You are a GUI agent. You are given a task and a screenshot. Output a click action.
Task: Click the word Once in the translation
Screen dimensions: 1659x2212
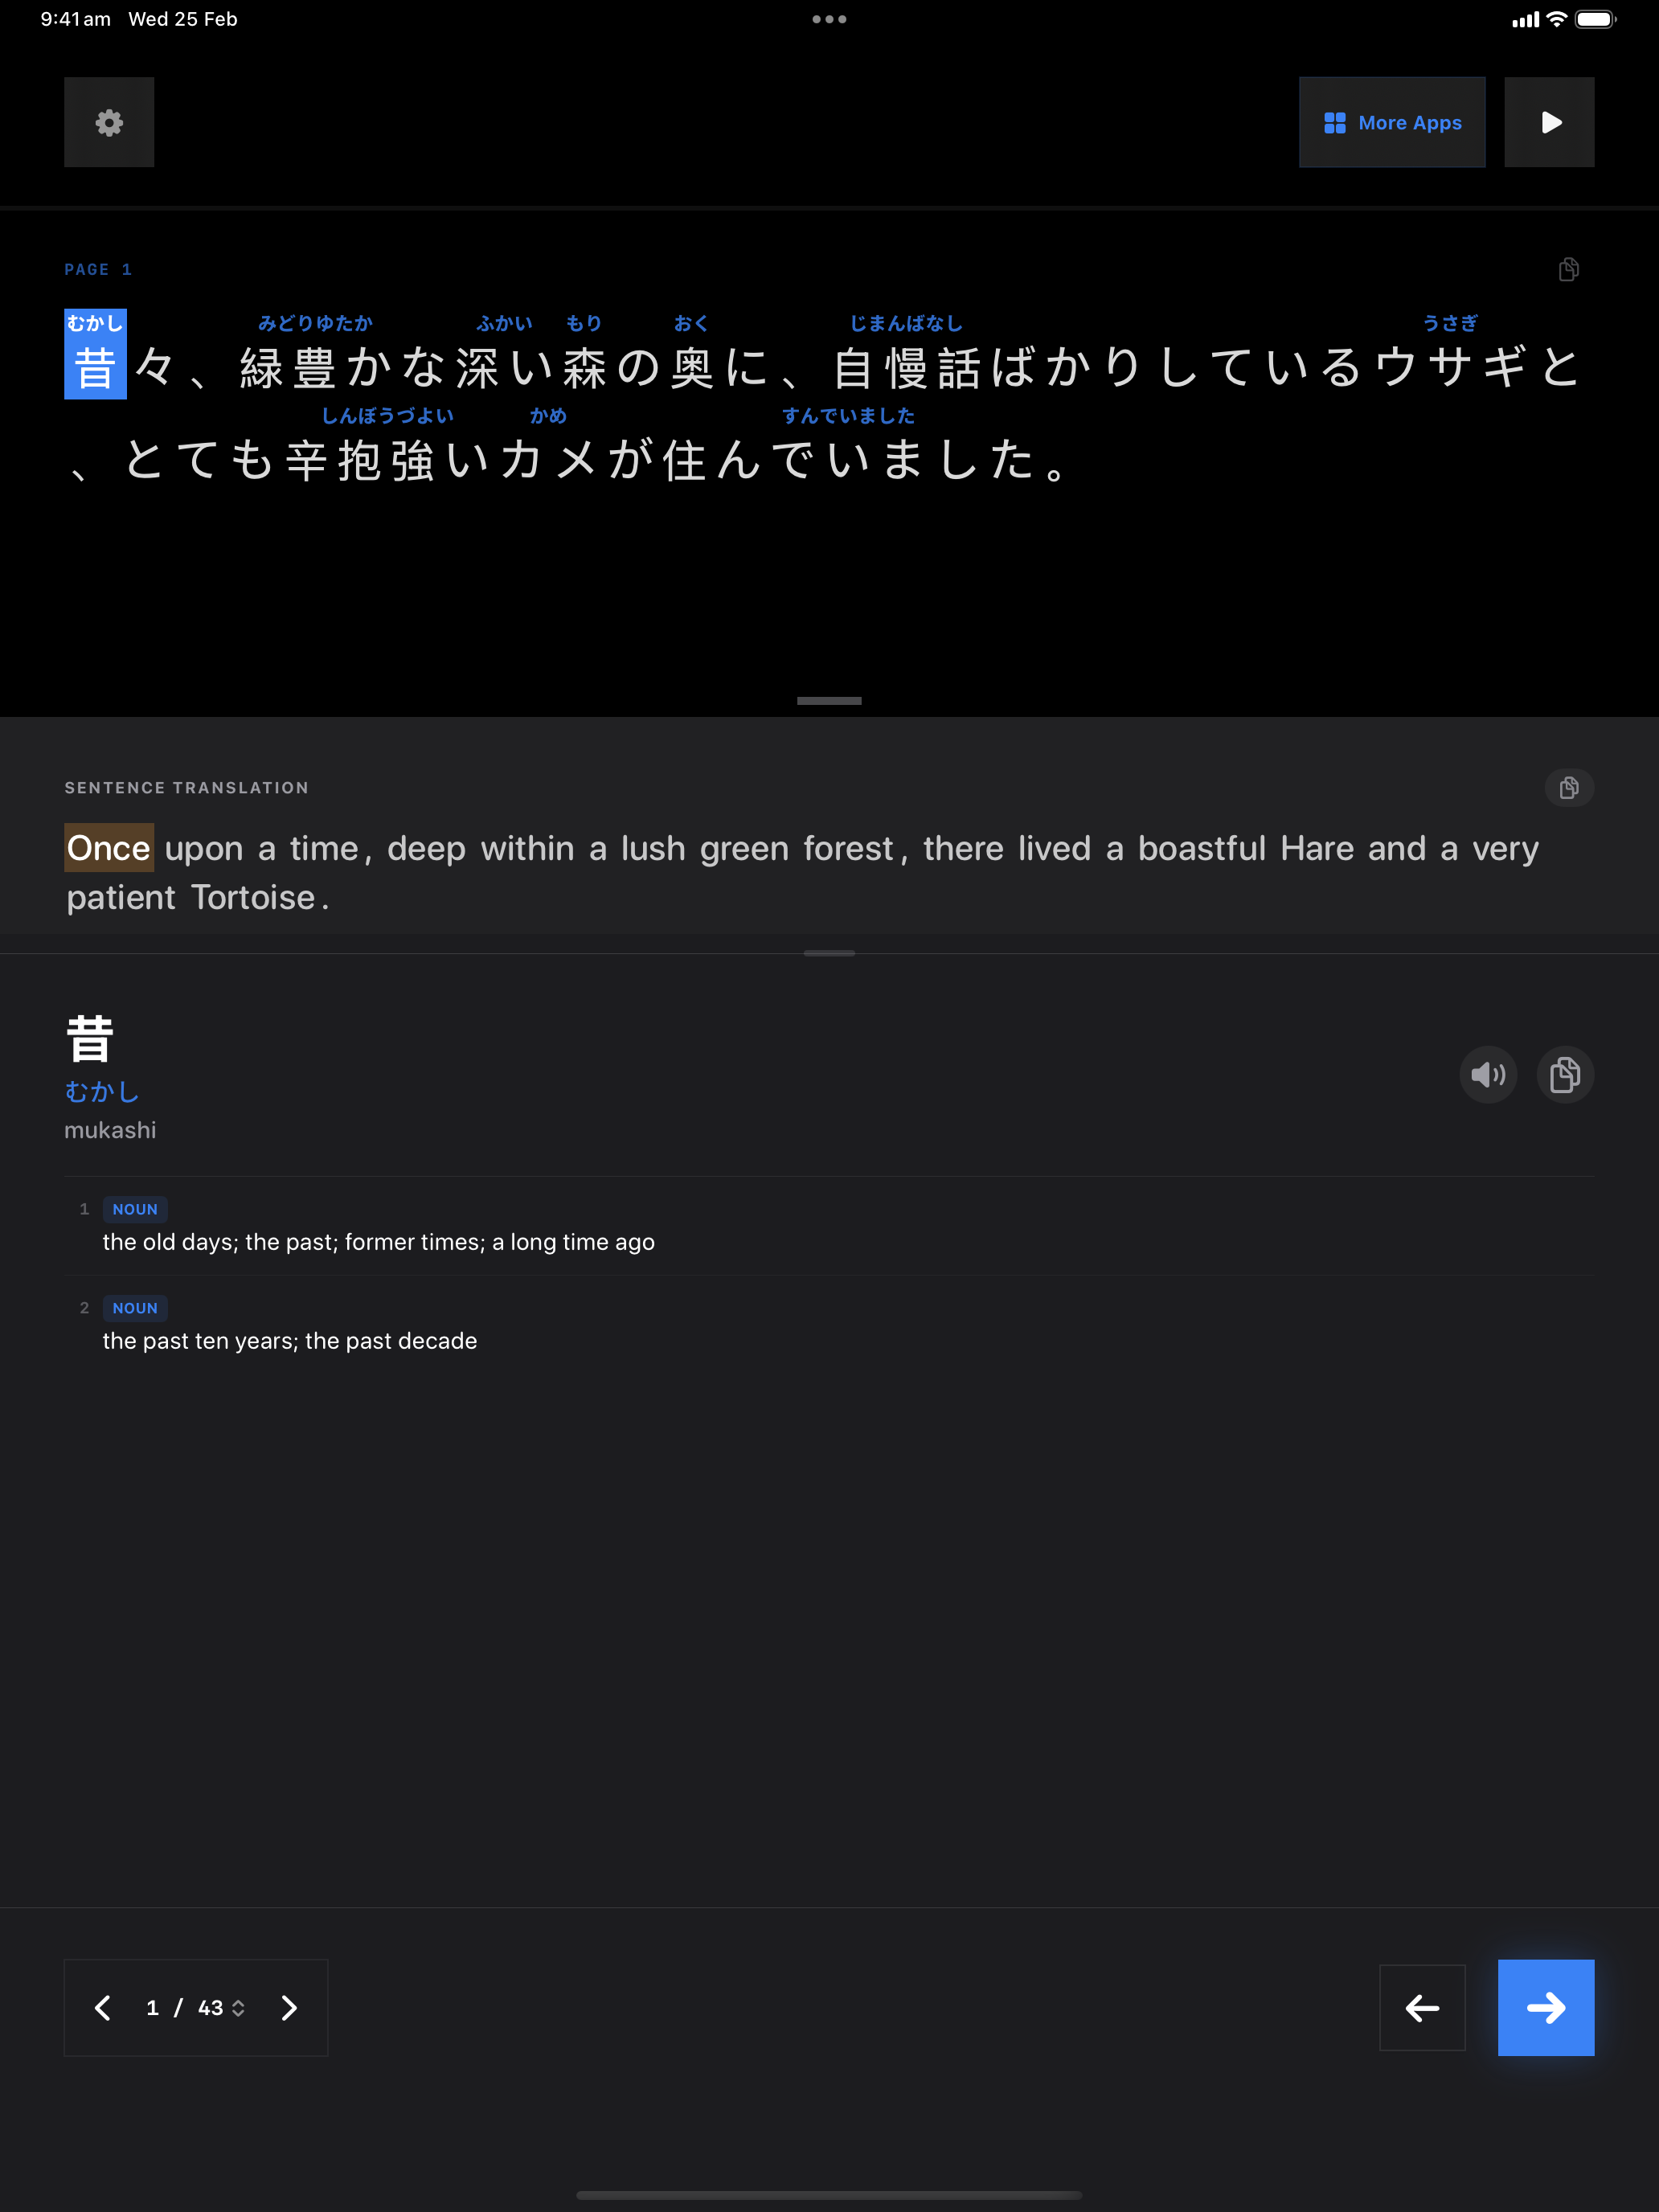point(108,848)
